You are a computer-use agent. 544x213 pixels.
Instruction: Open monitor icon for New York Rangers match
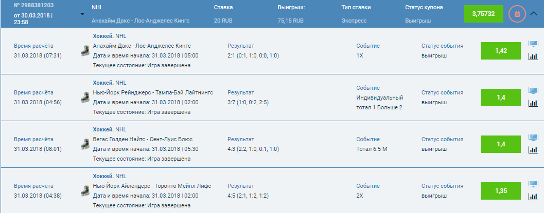point(533,91)
